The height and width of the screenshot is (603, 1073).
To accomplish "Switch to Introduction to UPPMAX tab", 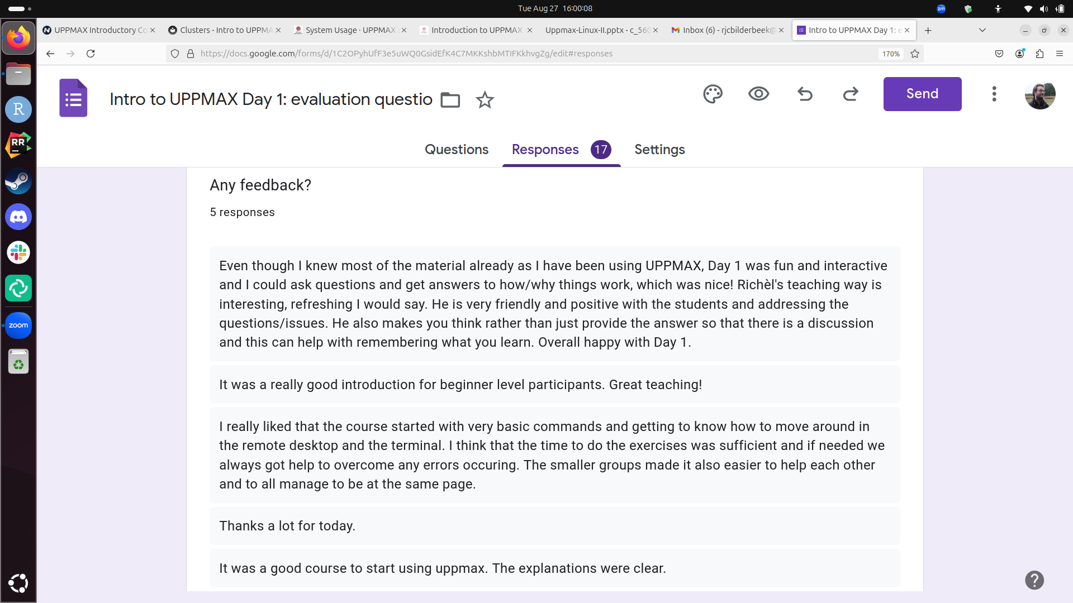I will [x=476, y=30].
